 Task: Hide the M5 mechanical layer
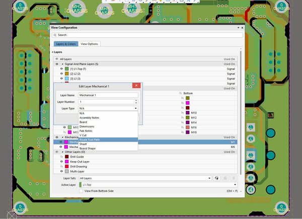coord(61,147)
